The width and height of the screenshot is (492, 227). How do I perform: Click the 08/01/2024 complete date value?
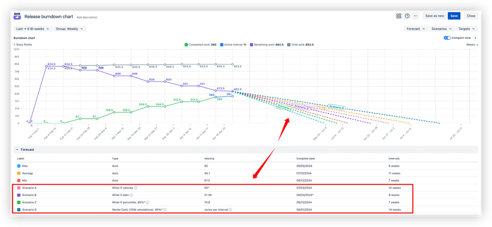point(304,210)
